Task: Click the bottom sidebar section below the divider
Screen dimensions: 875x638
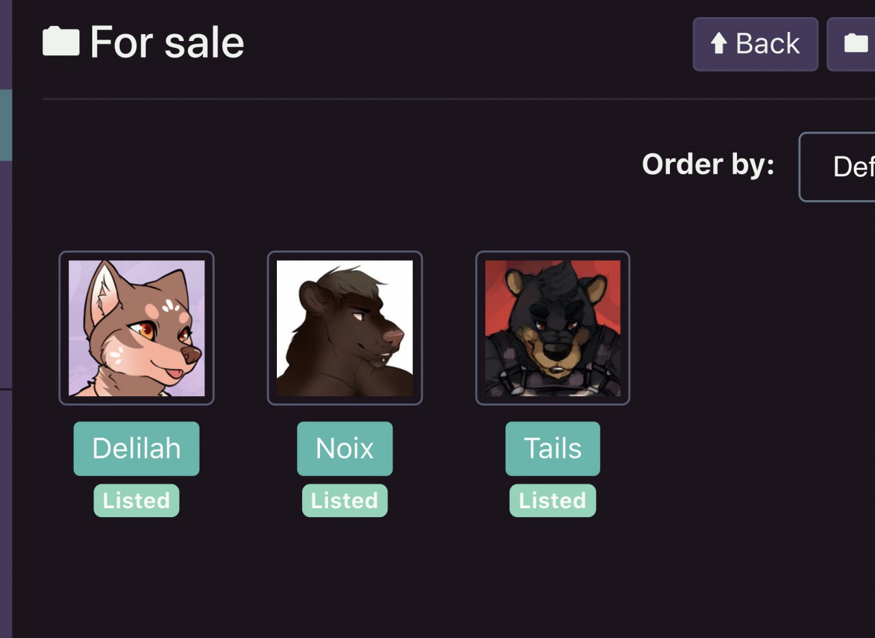Action: tap(5, 512)
